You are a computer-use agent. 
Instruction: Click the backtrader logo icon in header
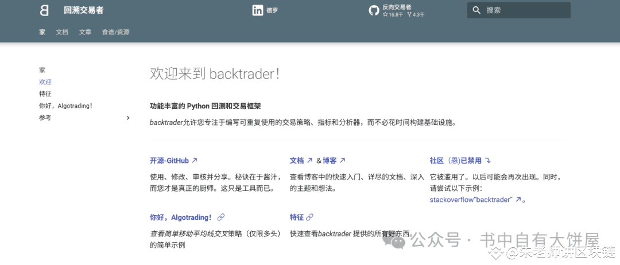click(44, 10)
